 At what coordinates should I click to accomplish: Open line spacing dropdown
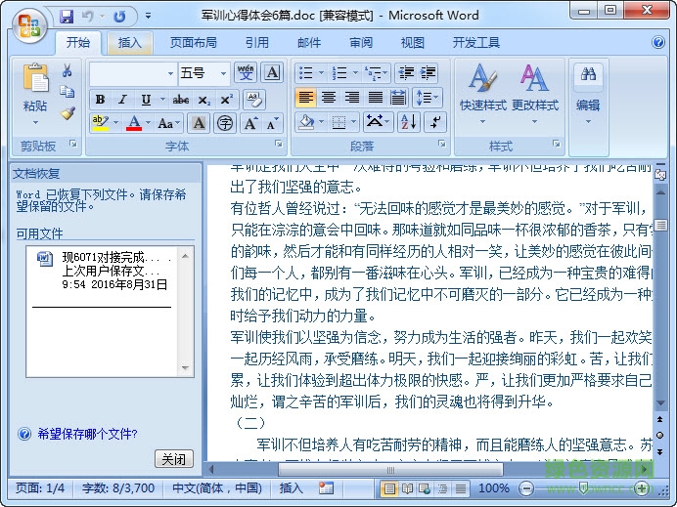click(427, 98)
